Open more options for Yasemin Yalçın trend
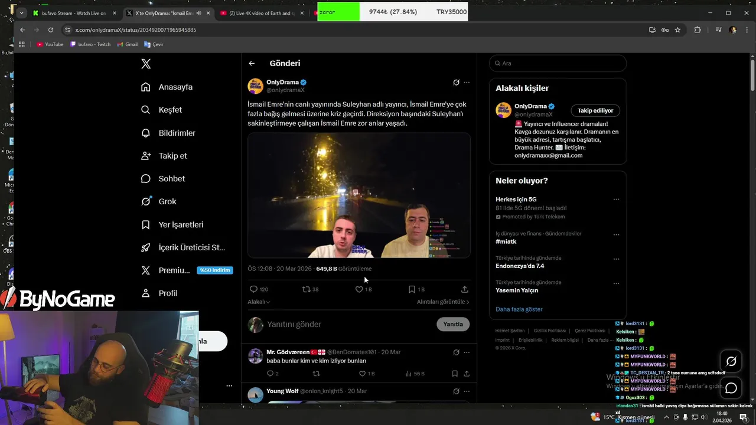Viewport: 756px width, 425px height. coord(616,283)
